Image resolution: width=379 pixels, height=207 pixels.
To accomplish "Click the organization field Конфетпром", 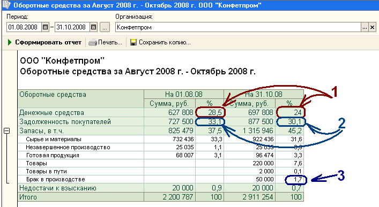I will pyautogui.click(x=238, y=27).
